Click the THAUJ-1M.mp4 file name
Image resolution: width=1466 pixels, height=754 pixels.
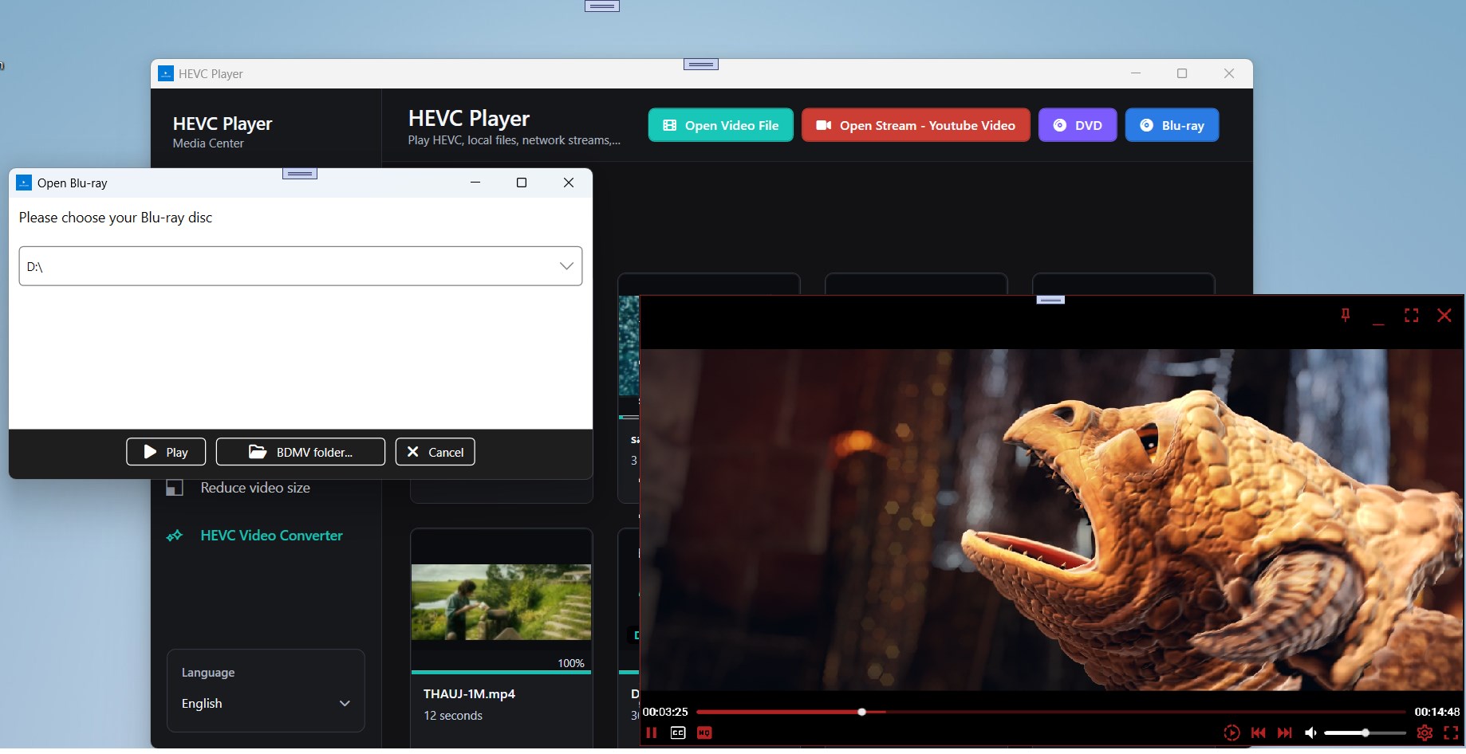click(469, 694)
